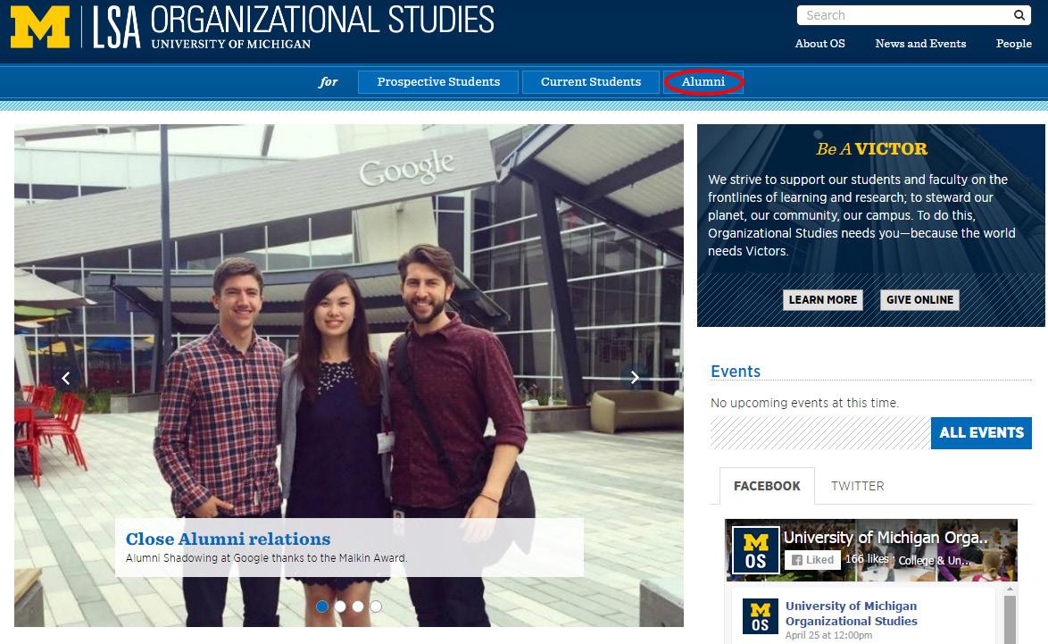Click the LEARN MORE button
1048x644 pixels.
(823, 299)
